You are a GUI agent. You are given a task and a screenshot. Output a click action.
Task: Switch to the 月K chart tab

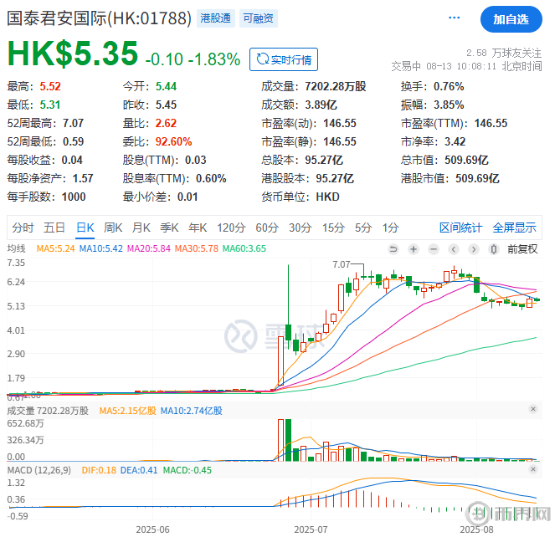click(141, 228)
